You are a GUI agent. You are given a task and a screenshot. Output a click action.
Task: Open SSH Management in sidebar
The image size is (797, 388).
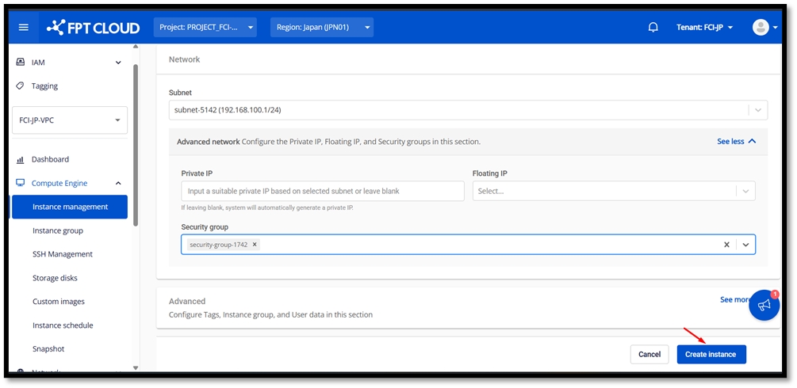pyautogui.click(x=63, y=254)
